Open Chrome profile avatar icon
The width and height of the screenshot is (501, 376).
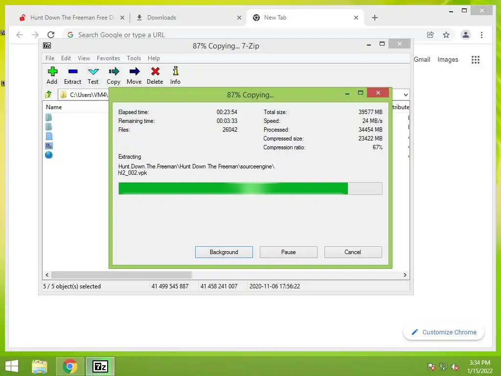466,35
